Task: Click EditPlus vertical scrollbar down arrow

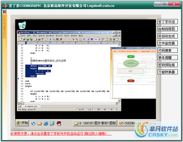Action: coord(119,100)
